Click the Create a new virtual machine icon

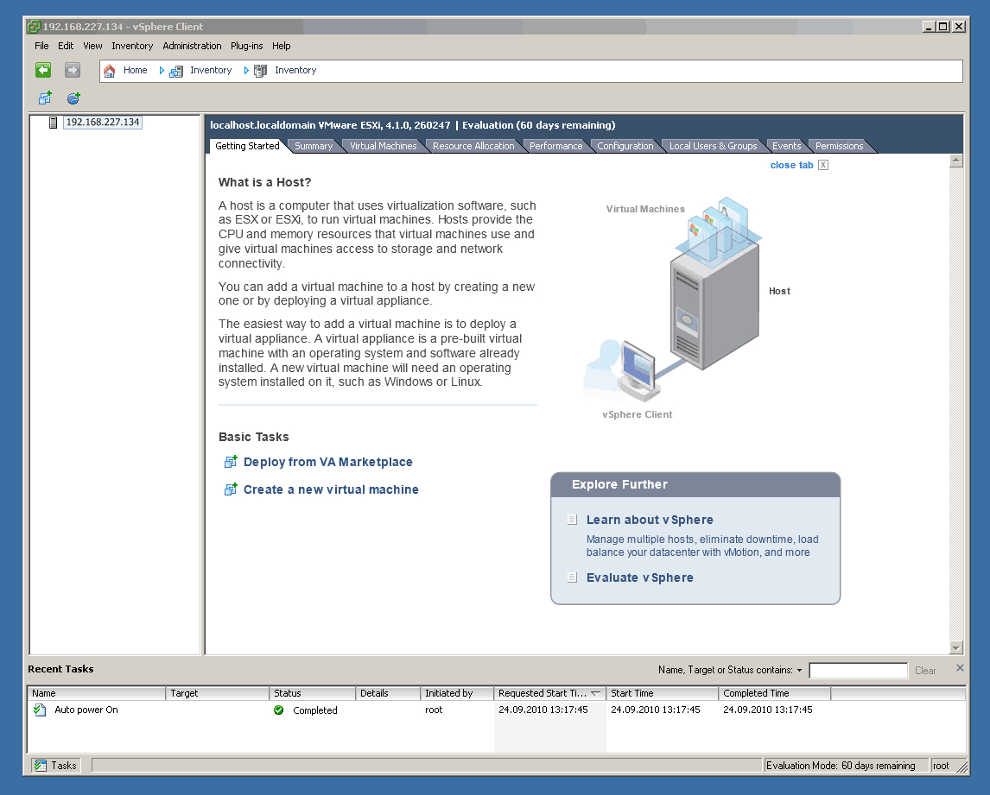231,489
